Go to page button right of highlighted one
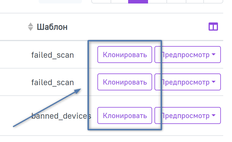The height and width of the screenshot is (142, 232). [157, 1]
